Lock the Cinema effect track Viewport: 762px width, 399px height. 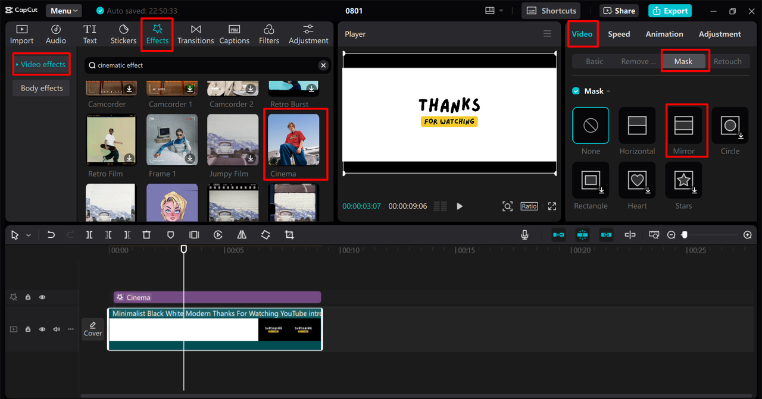coord(28,297)
